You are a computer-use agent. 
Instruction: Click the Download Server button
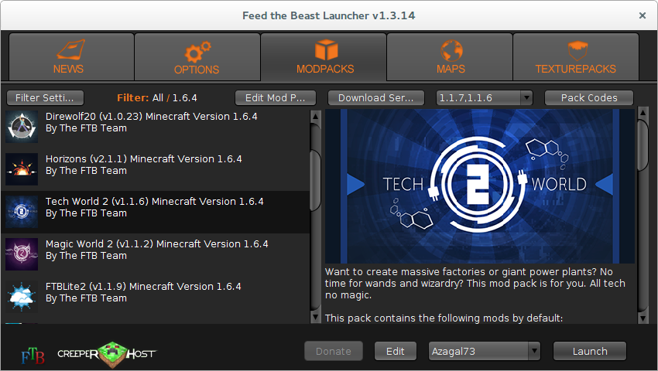[x=376, y=98]
